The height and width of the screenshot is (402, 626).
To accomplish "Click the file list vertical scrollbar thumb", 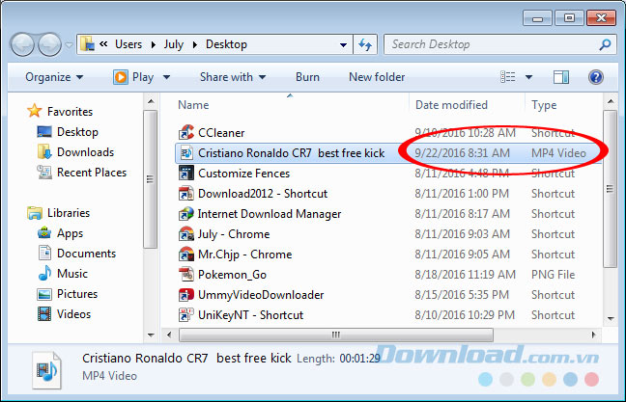I will point(610,189).
